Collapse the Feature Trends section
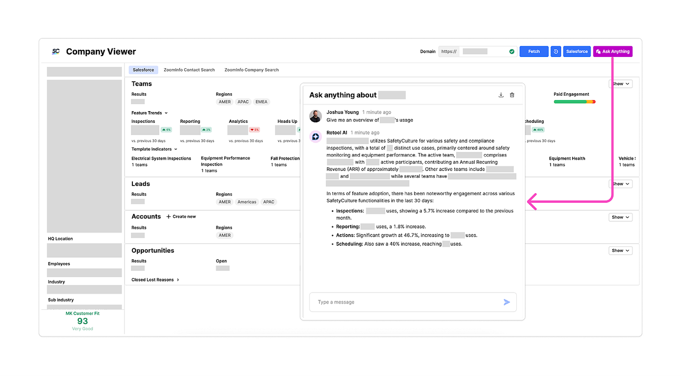681x376 pixels. click(150, 113)
